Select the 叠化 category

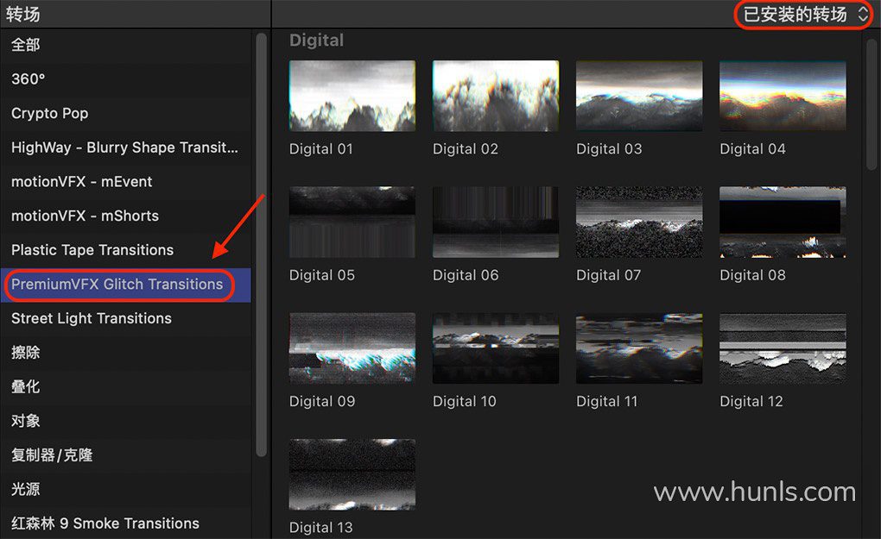126,387
